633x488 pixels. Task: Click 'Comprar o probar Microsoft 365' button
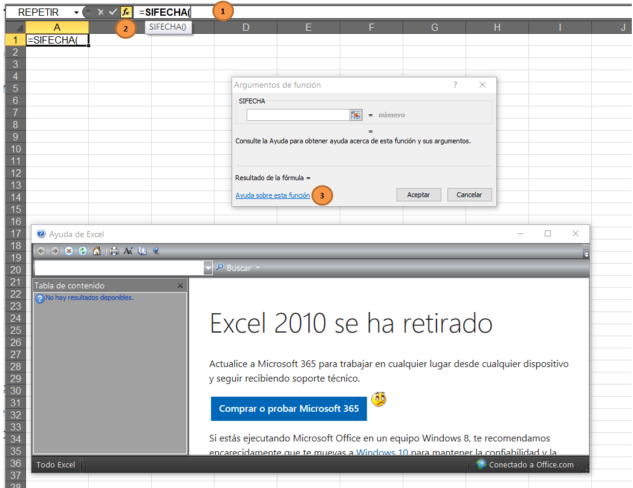tap(288, 409)
